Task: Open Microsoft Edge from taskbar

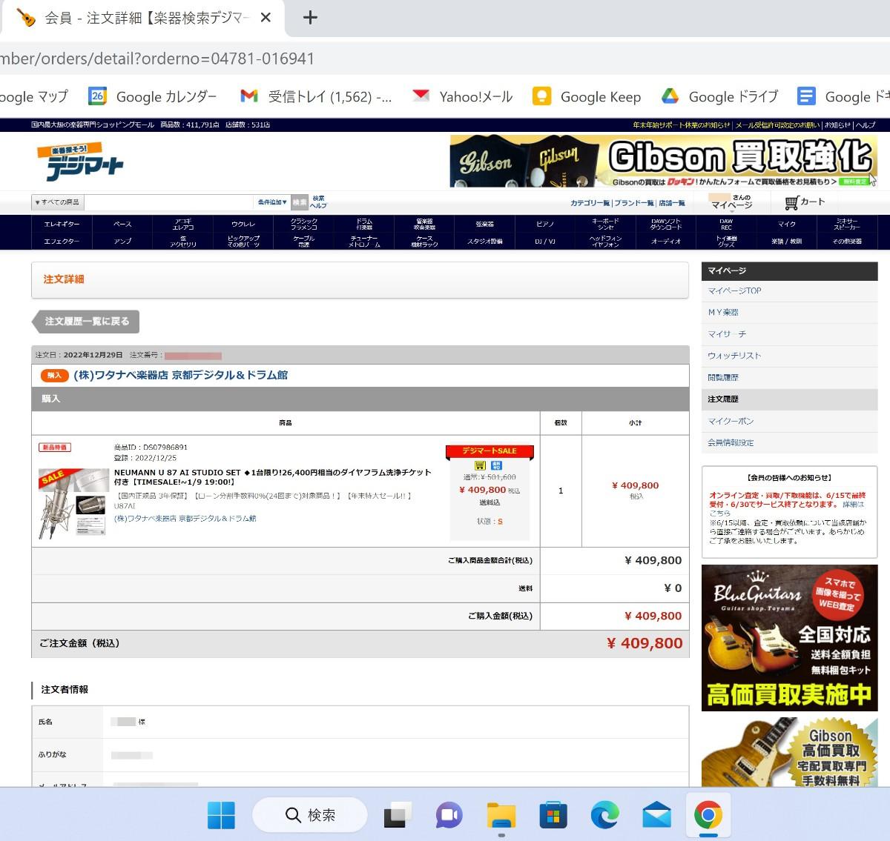Action: click(x=604, y=815)
